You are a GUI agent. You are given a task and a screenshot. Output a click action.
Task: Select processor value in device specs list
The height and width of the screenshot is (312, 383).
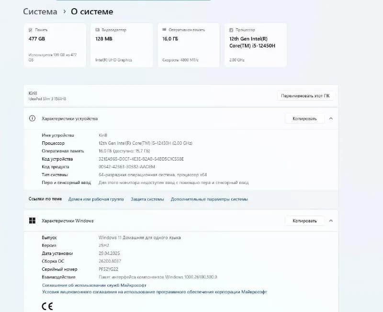pyautogui.click(x=146, y=143)
